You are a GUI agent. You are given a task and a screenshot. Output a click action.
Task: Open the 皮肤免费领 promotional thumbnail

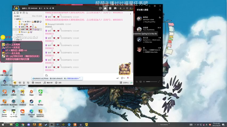[125, 69]
